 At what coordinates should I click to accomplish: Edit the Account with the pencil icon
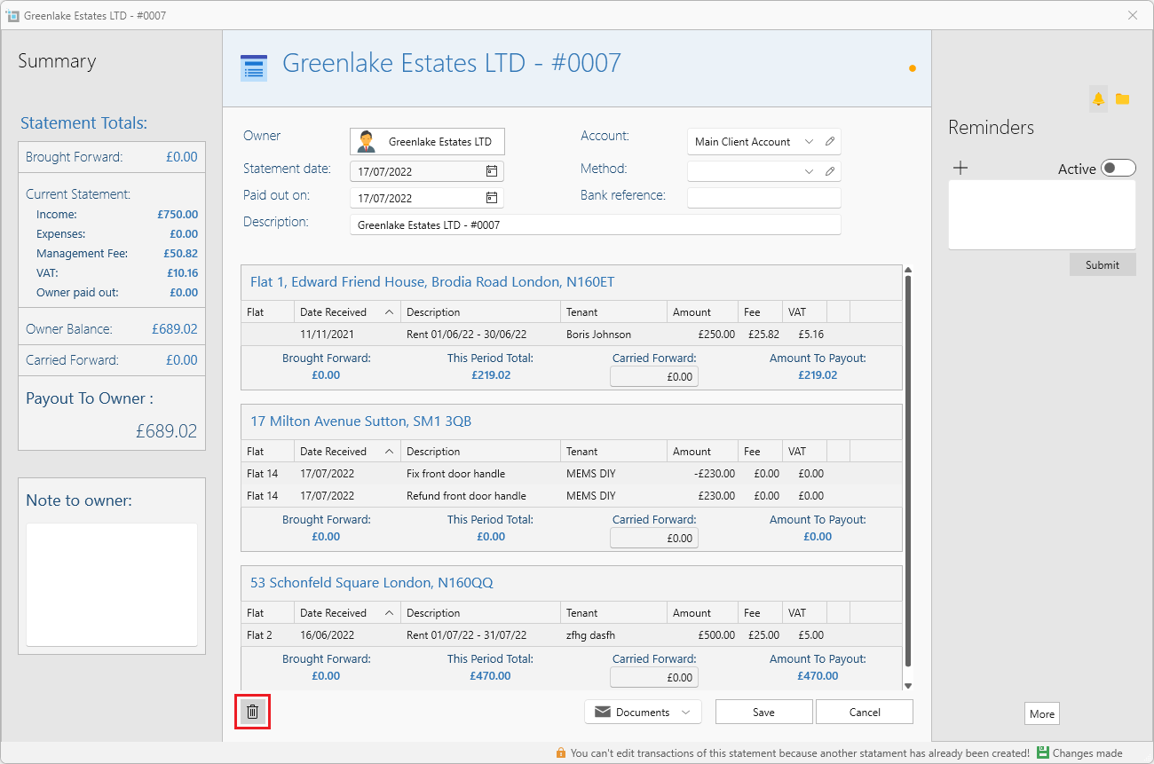[x=830, y=142]
